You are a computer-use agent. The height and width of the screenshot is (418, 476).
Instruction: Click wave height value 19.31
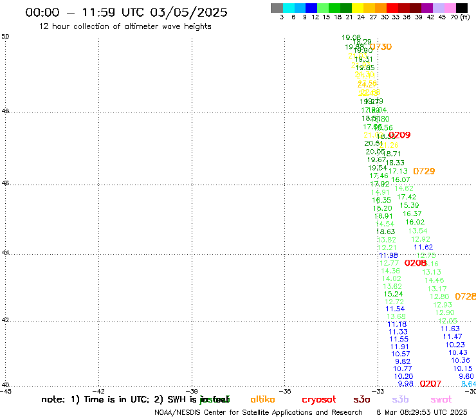click(363, 59)
